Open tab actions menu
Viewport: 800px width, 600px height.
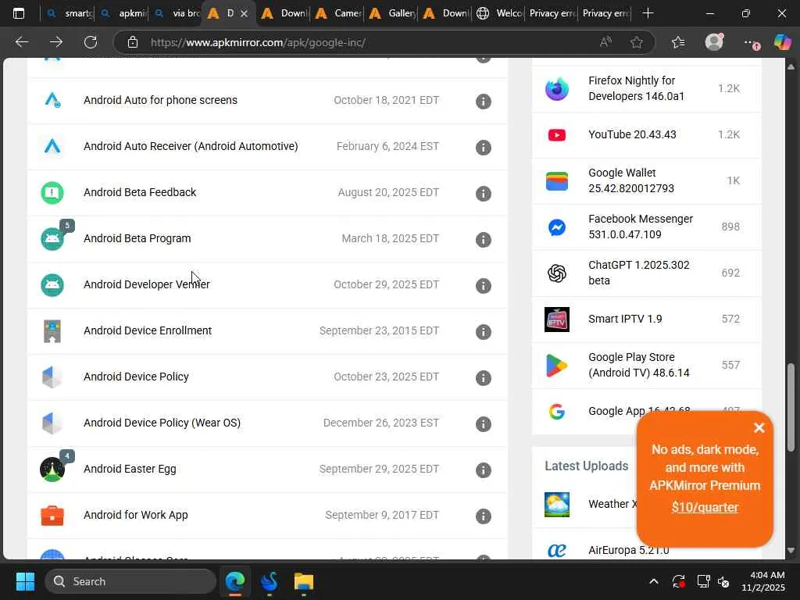19,13
